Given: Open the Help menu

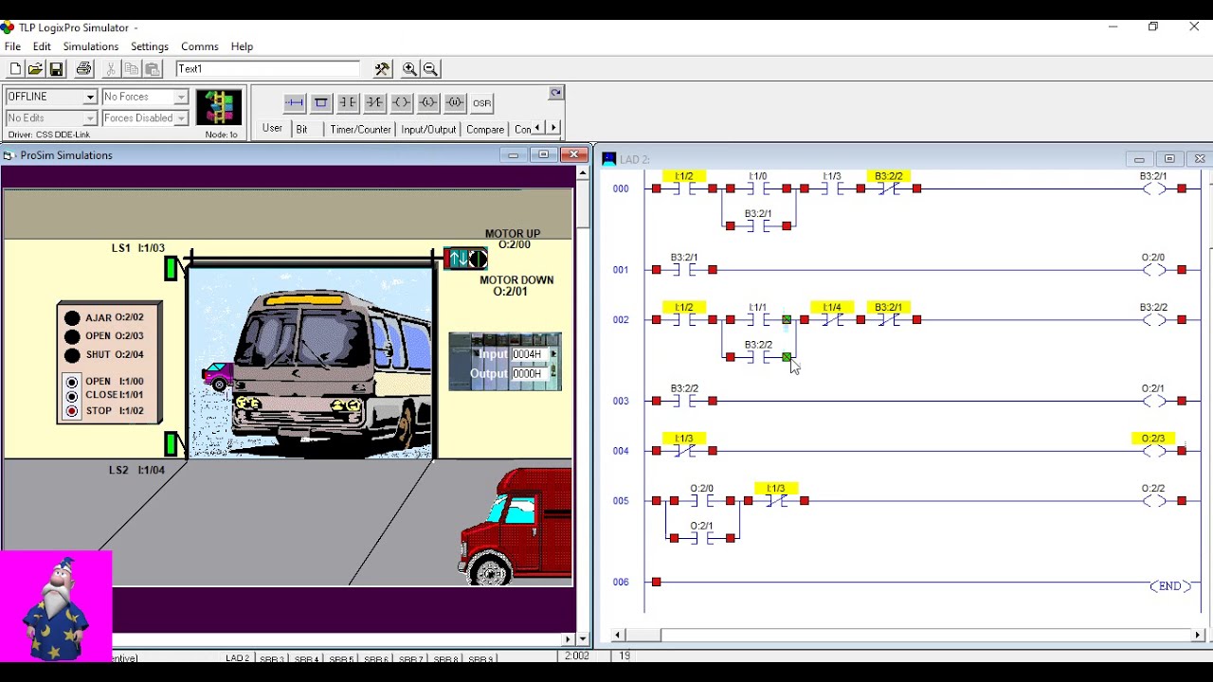Looking at the screenshot, I should click(242, 46).
